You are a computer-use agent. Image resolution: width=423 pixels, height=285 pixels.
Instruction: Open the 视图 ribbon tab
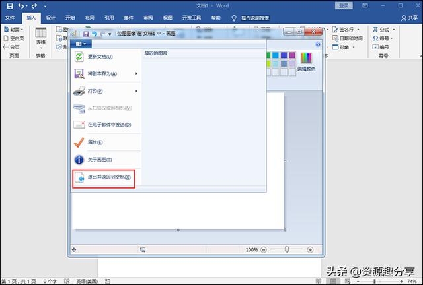167,18
